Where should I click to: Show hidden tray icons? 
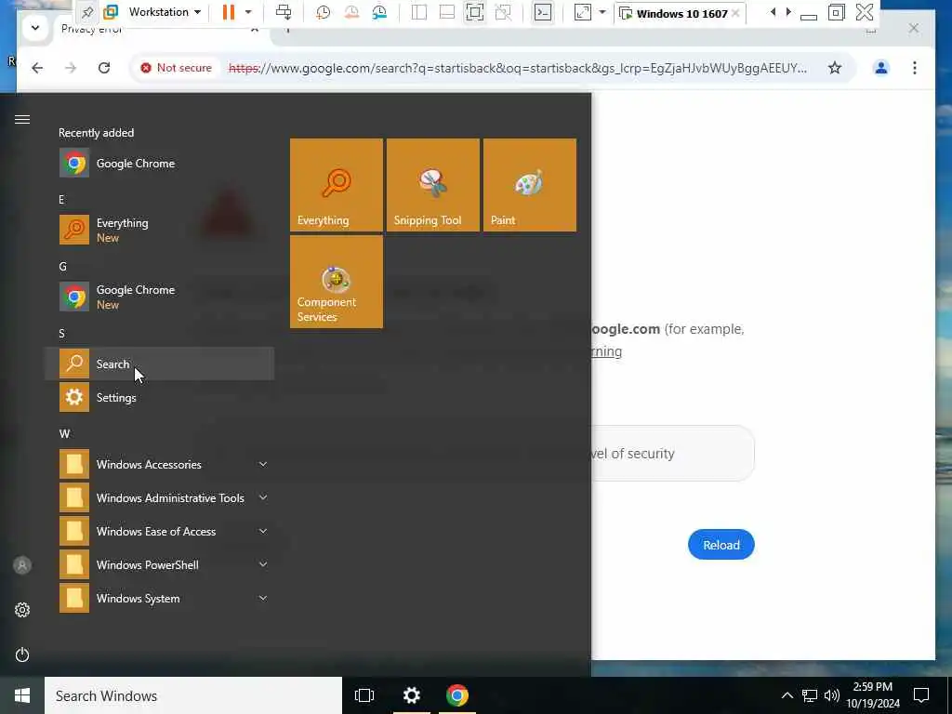click(787, 695)
